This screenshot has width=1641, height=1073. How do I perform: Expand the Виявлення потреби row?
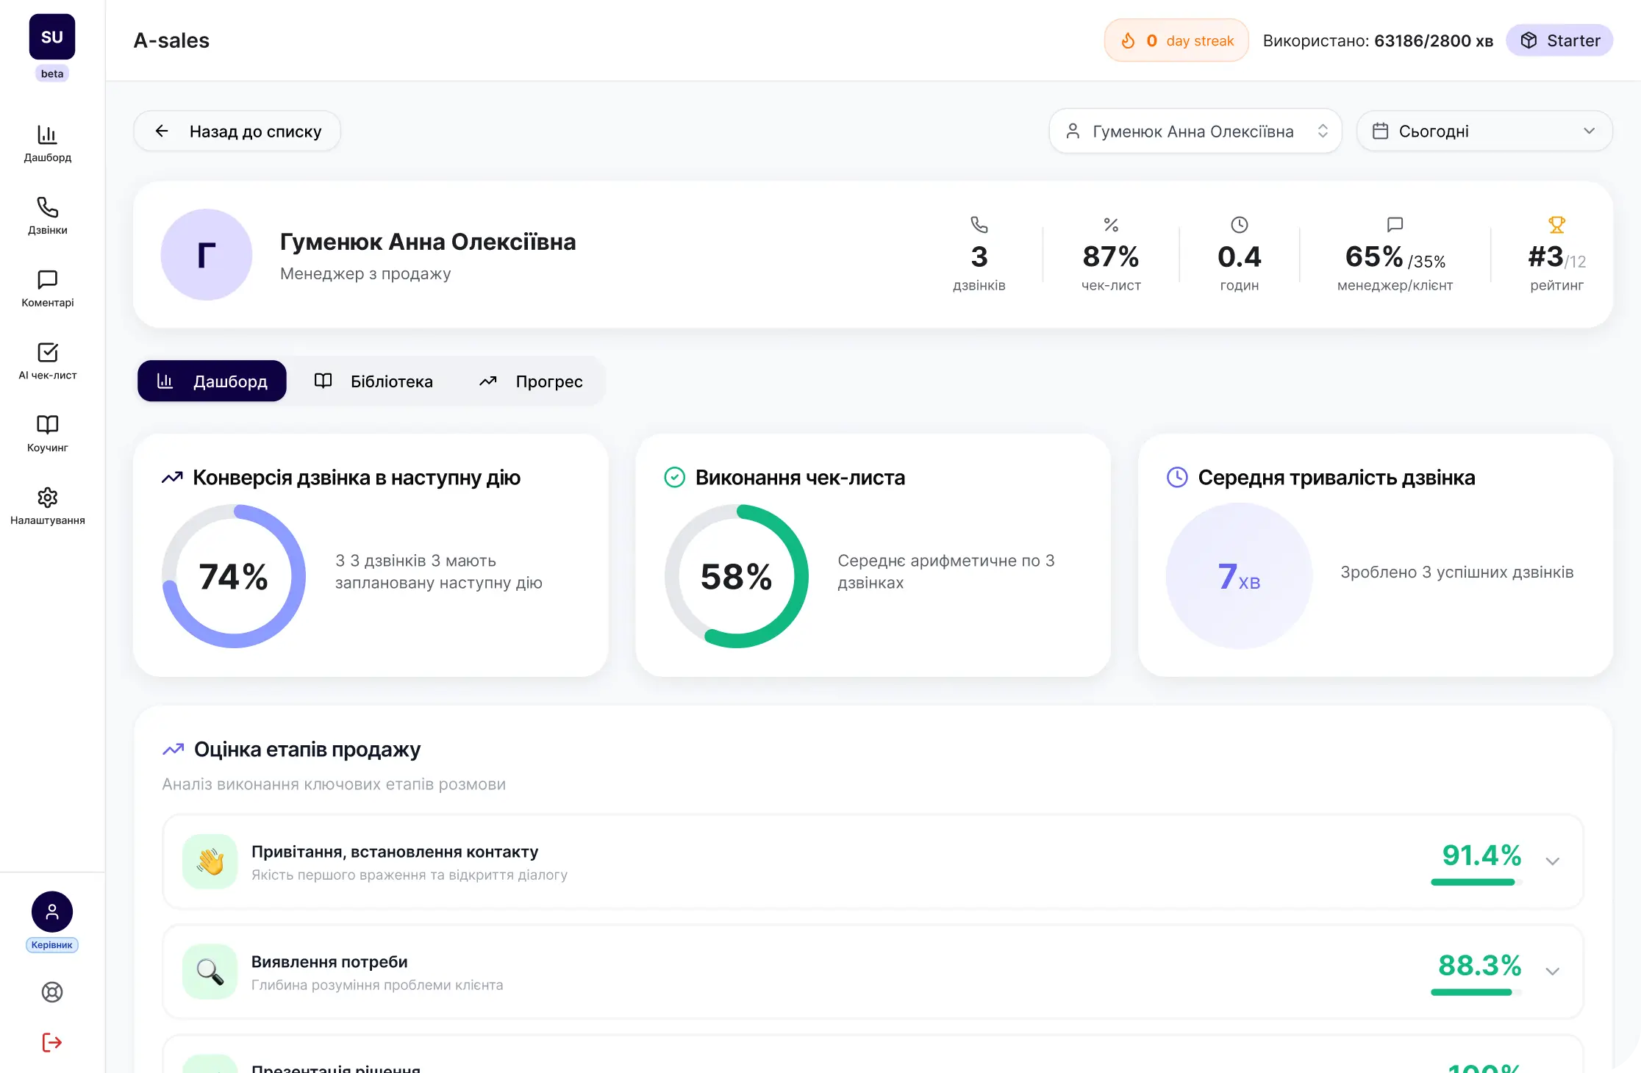click(1554, 972)
